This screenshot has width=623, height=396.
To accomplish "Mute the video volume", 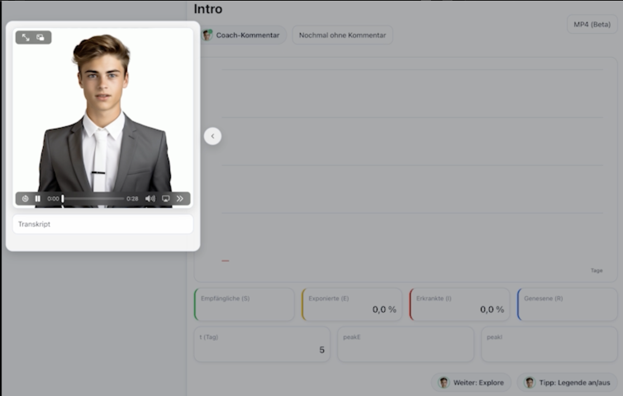I will click(150, 198).
